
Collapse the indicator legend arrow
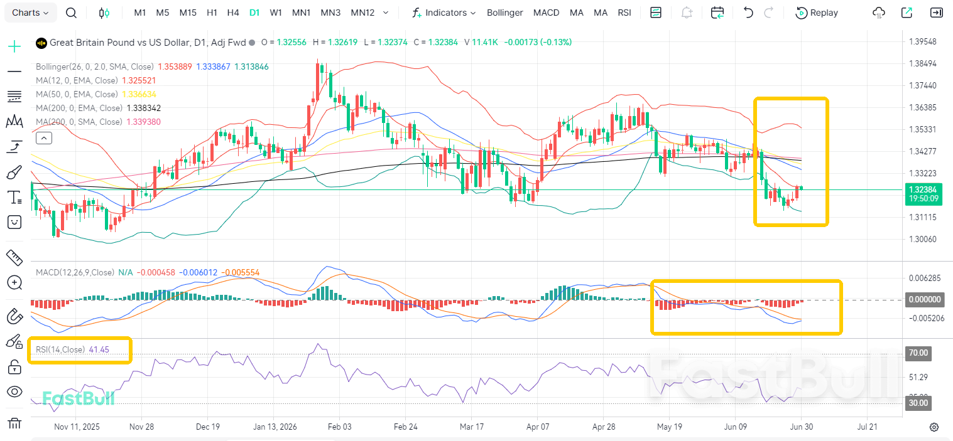pyautogui.click(x=43, y=137)
